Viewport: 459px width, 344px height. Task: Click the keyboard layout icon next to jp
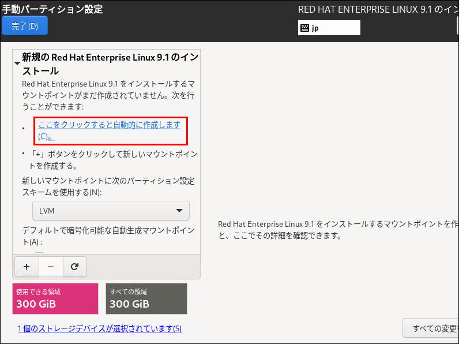(304, 28)
